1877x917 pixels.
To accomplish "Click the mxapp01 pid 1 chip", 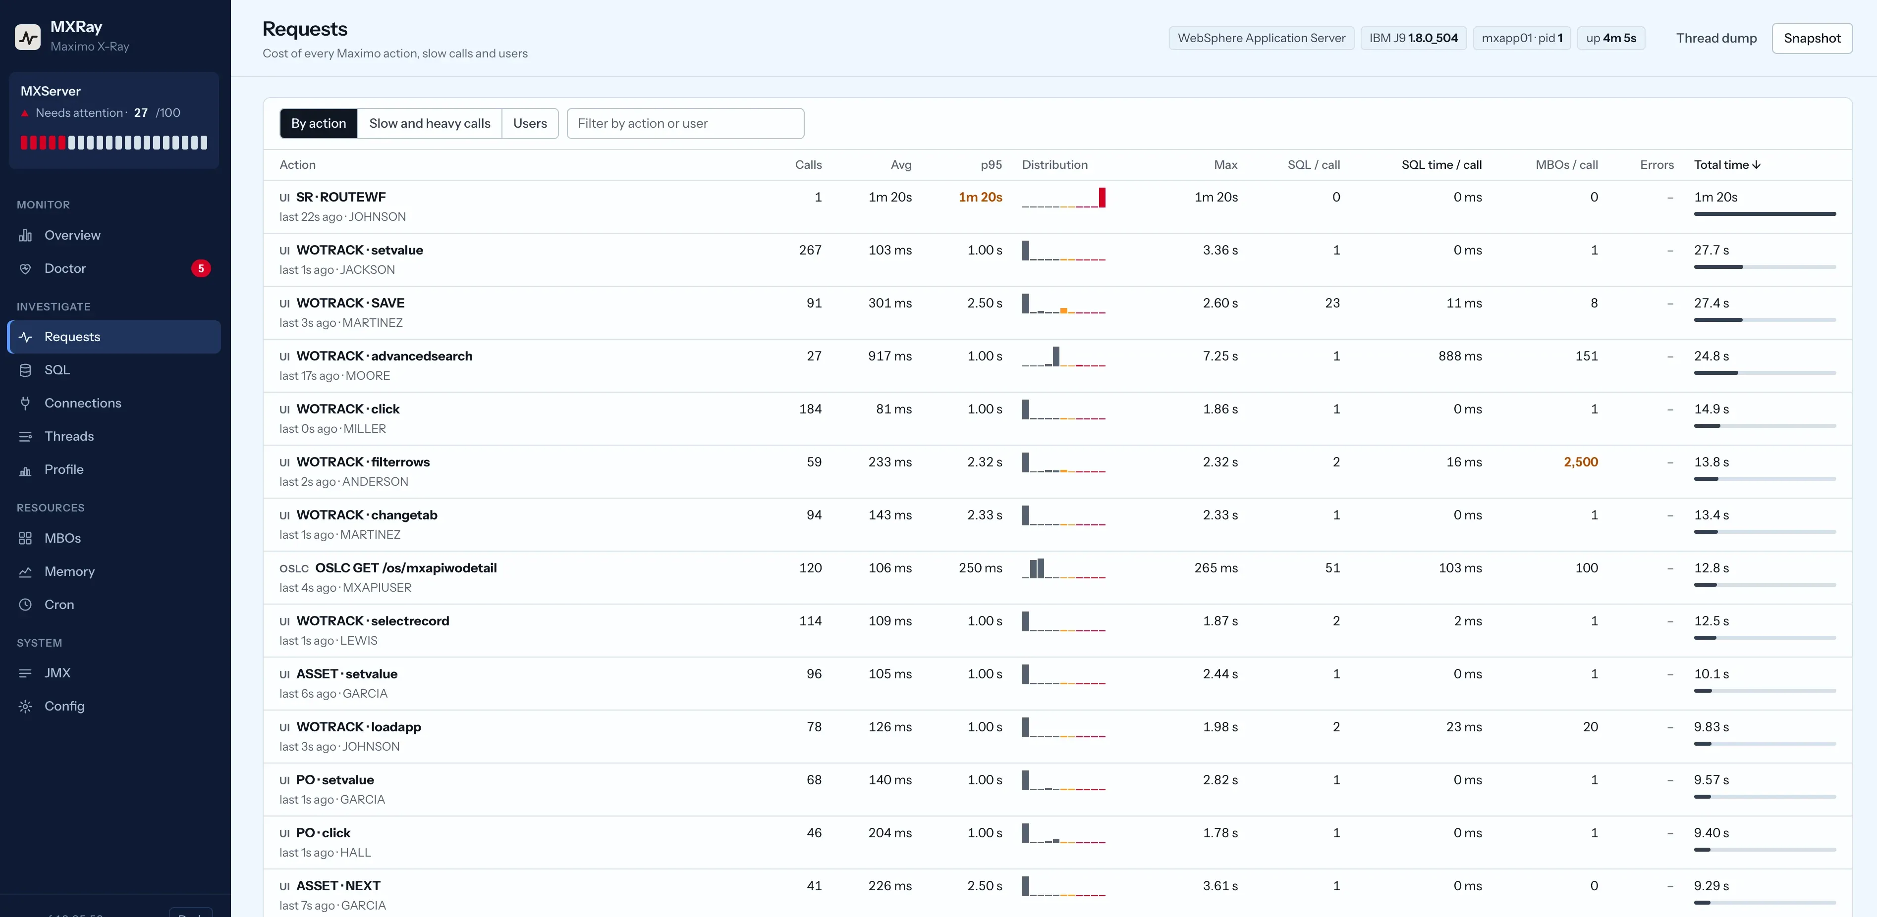I will (1521, 38).
